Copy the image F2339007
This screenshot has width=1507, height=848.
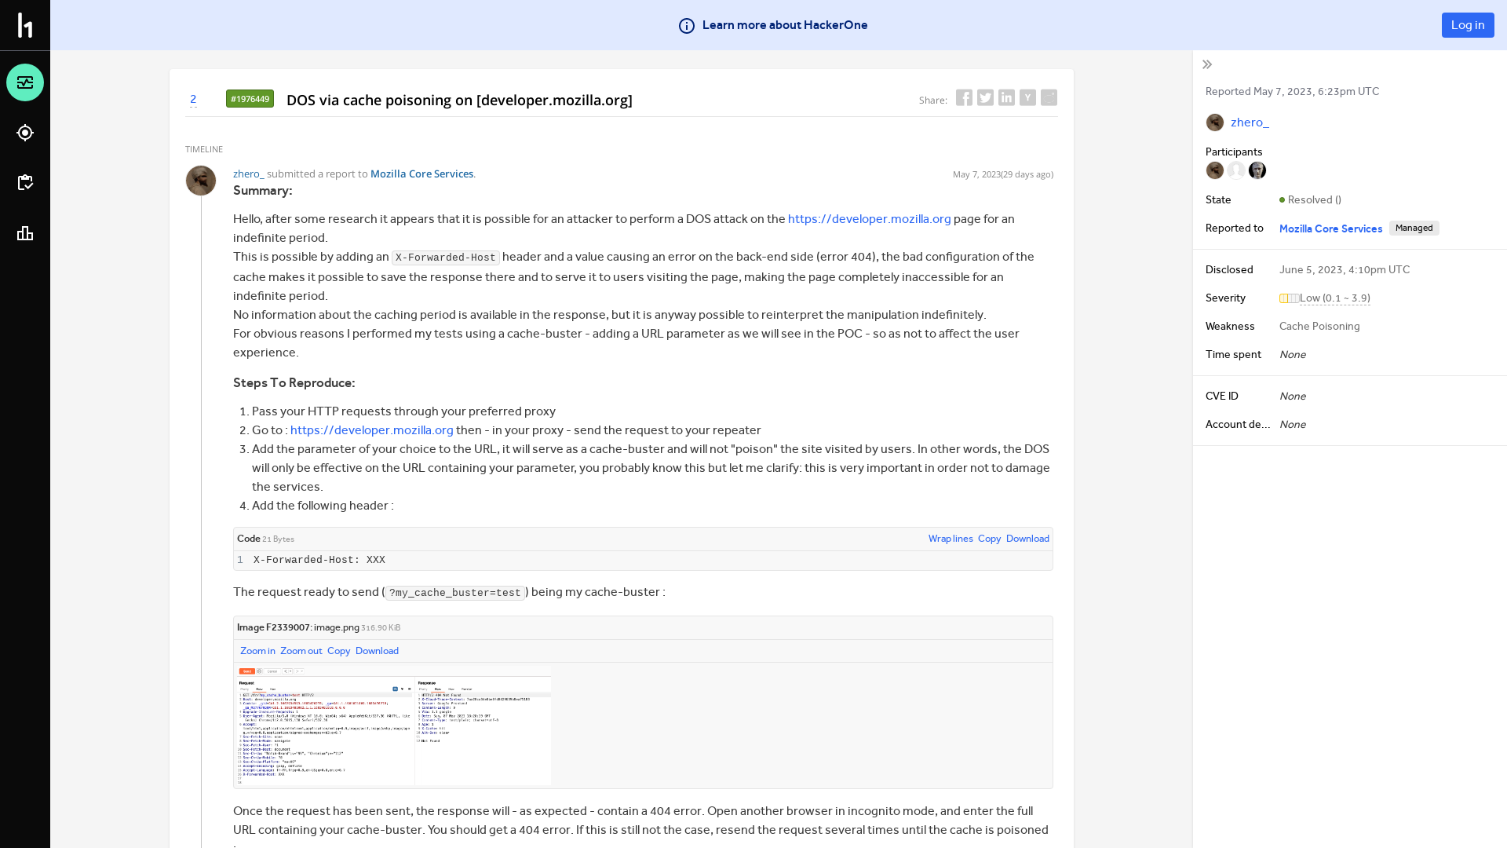[x=338, y=651]
